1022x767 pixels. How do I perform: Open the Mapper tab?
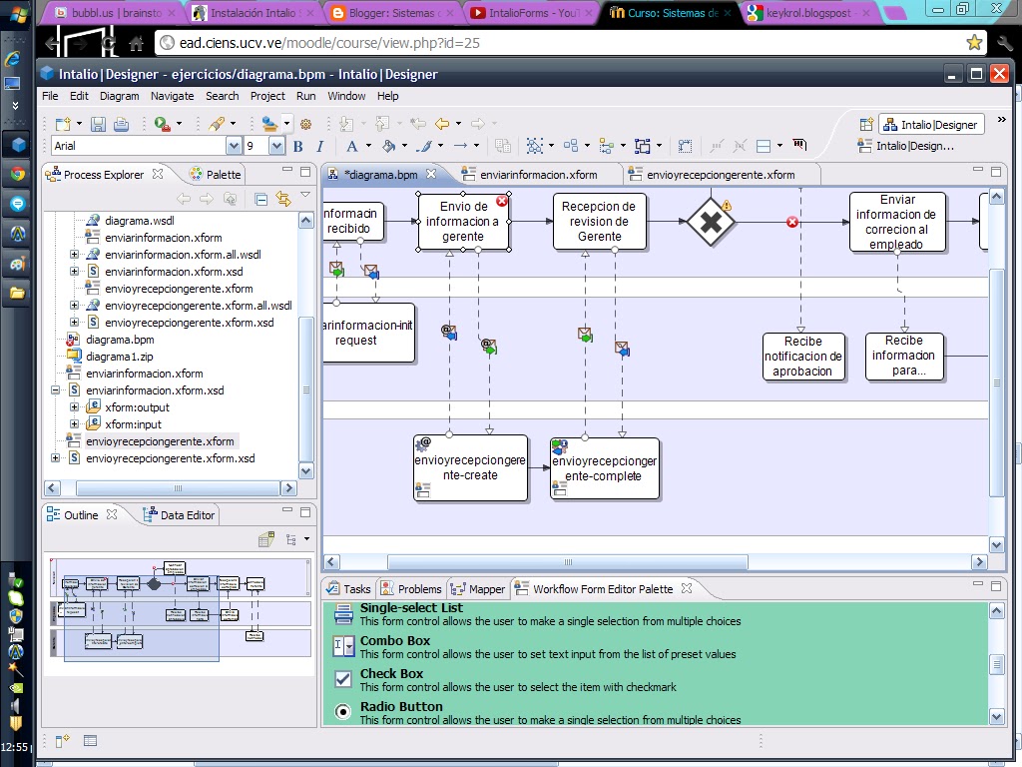click(x=478, y=589)
